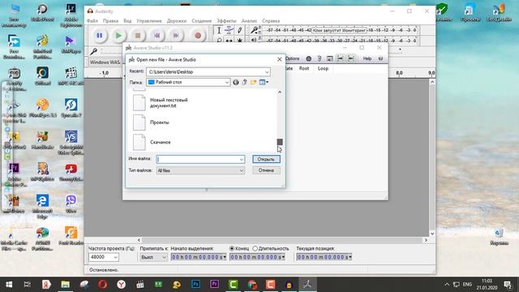
Task: Click round dark icon next to Options
Action: pos(308,58)
